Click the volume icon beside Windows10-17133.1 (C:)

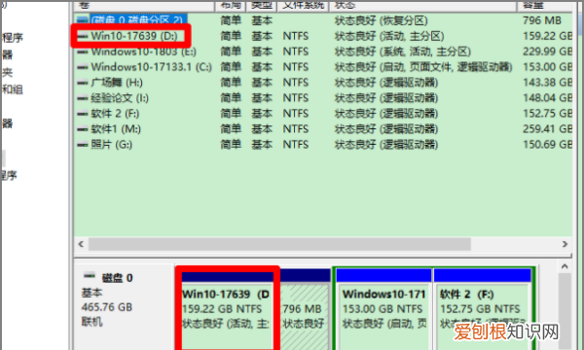[83, 67]
